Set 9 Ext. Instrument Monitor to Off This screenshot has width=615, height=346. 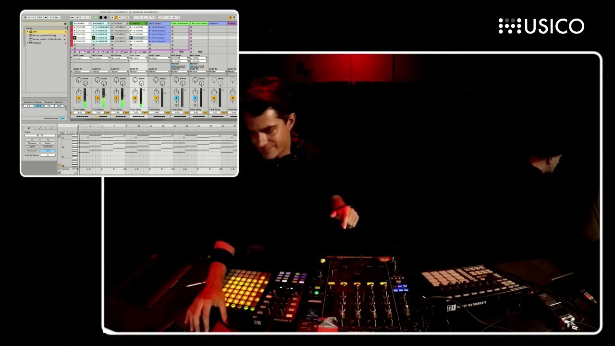point(202,66)
